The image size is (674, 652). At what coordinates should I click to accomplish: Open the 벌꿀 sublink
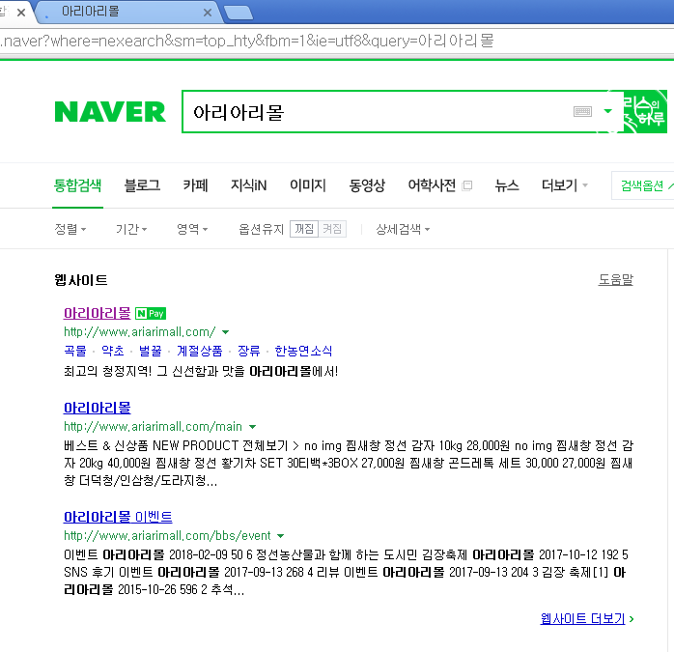pyautogui.click(x=151, y=351)
